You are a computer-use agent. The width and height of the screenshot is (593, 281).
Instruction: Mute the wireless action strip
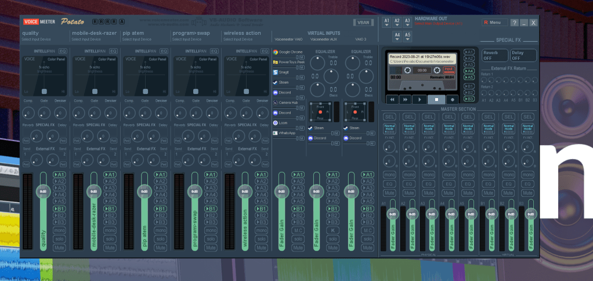[x=261, y=248]
